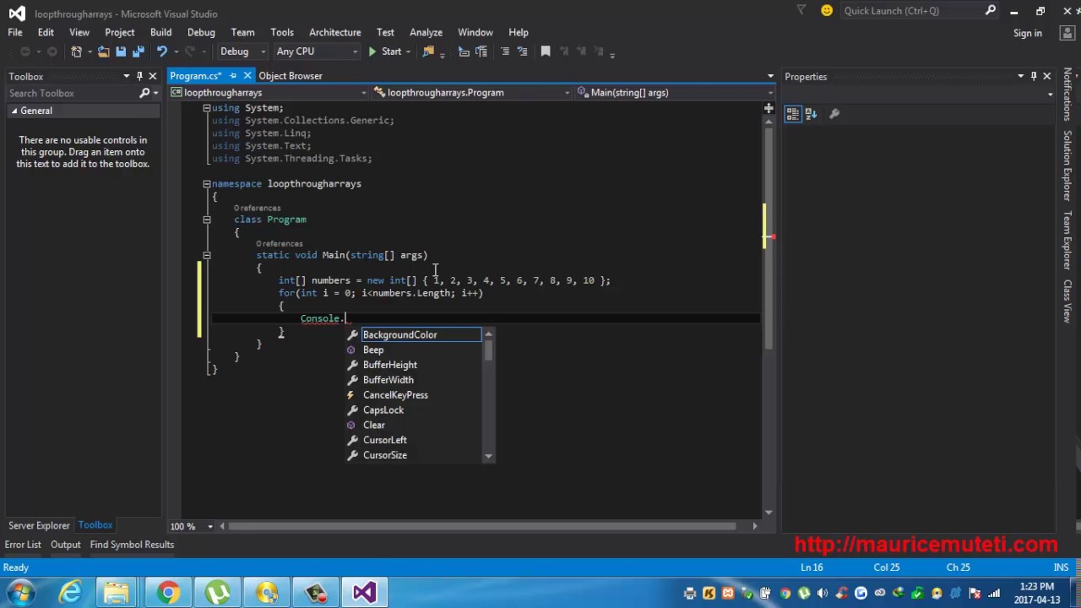This screenshot has height=608, width=1081.
Task: Open the Class View side tab
Action: [1067, 301]
